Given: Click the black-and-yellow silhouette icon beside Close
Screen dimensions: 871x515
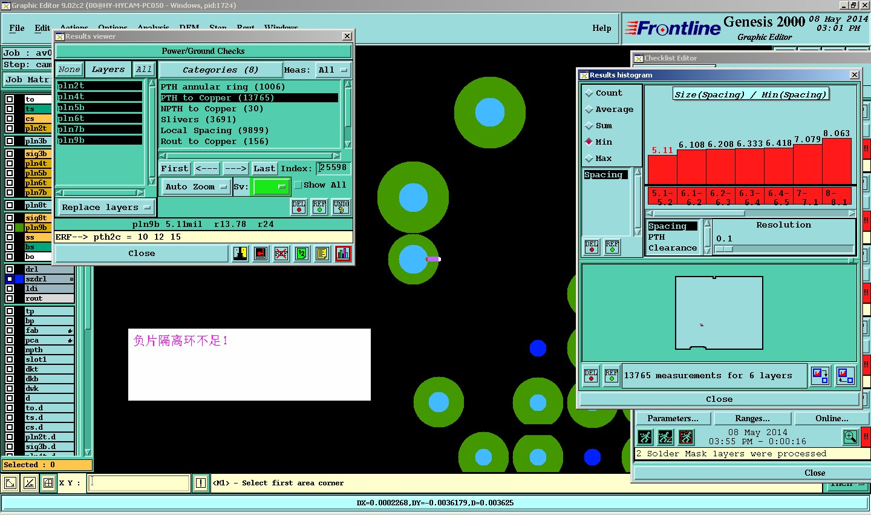Looking at the screenshot, I should (241, 254).
